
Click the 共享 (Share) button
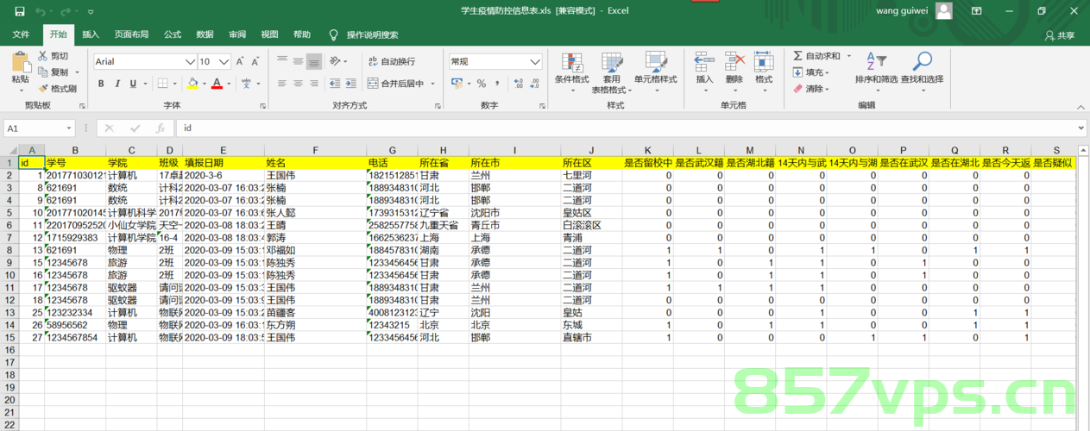click(1060, 35)
